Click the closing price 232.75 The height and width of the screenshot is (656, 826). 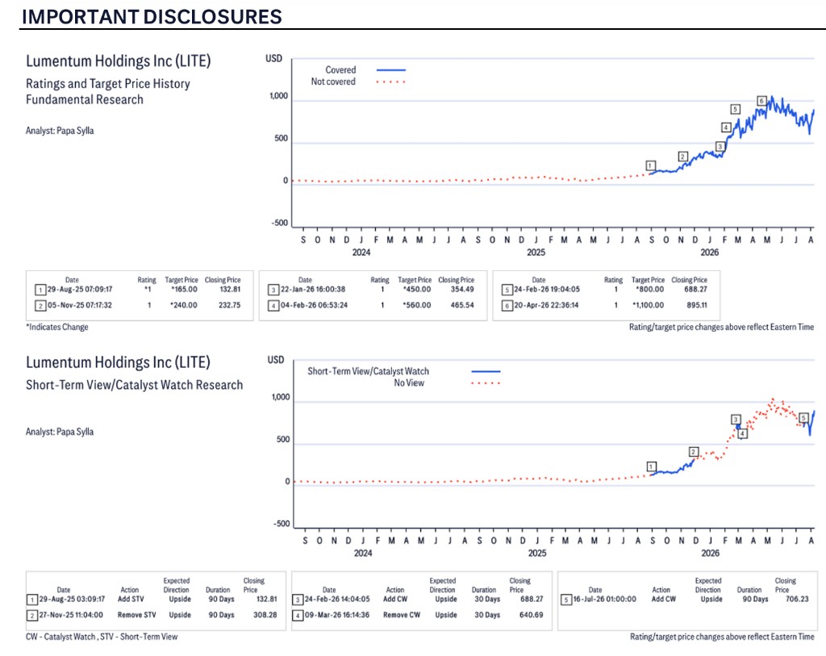(x=230, y=305)
